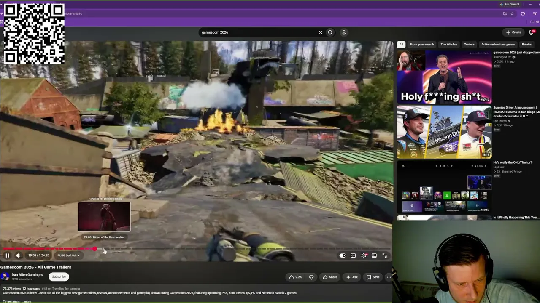Pause the video playback
Viewport: 540px width, 303px height.
[x=7, y=255]
